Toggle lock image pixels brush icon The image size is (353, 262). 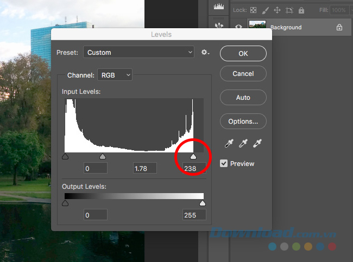[266, 10]
